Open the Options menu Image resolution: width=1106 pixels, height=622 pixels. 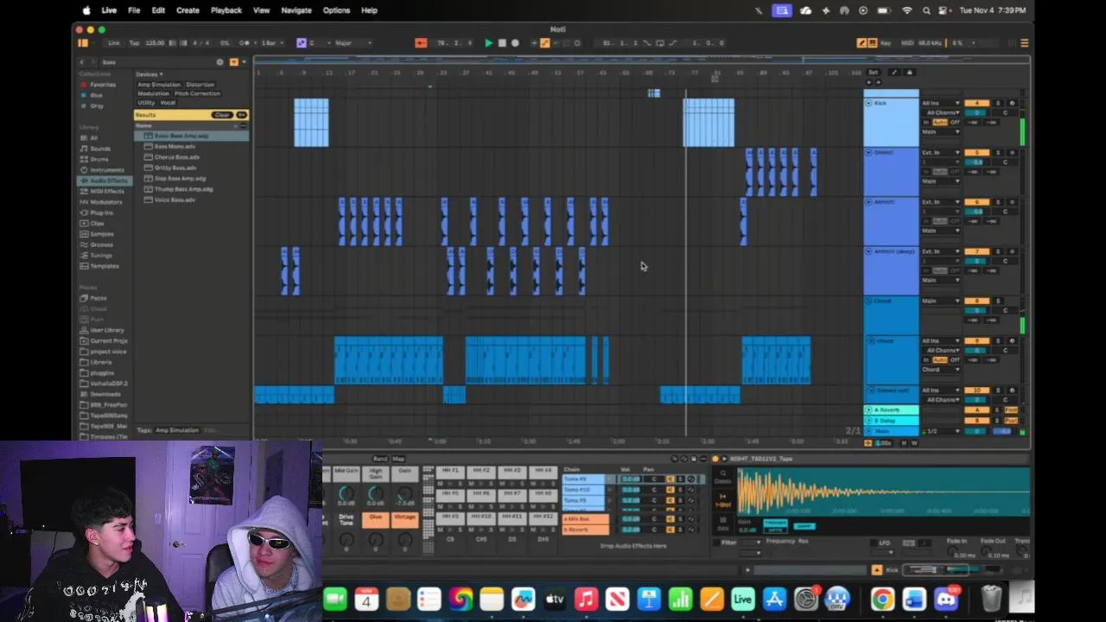tap(336, 10)
